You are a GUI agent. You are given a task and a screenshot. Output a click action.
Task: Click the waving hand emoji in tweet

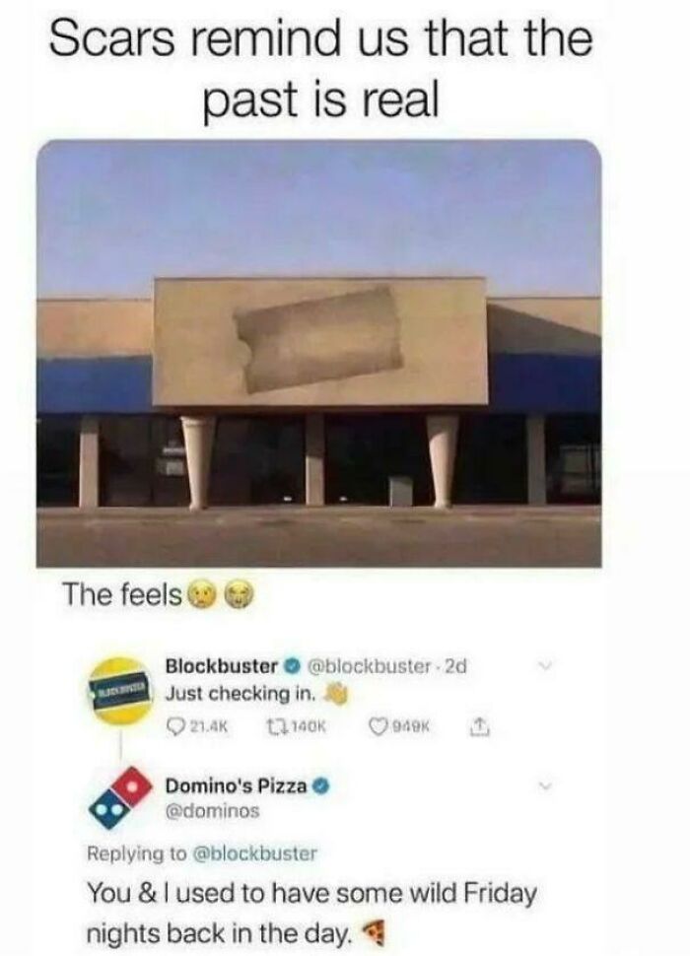336,695
